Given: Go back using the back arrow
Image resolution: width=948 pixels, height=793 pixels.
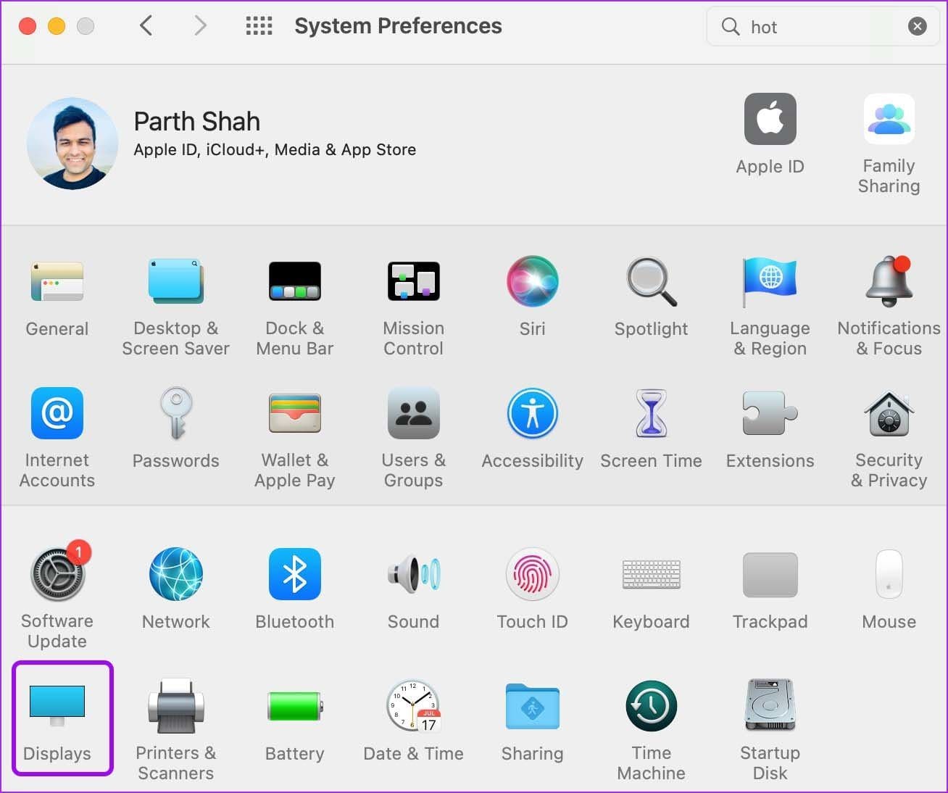Looking at the screenshot, I should 146,26.
